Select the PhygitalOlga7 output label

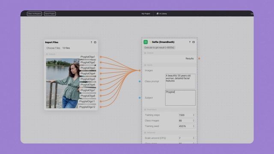(88, 90)
